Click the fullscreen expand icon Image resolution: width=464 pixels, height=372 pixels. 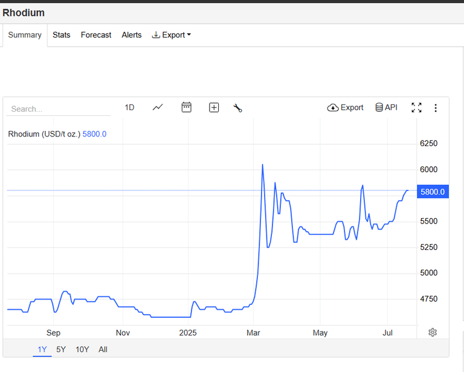416,107
